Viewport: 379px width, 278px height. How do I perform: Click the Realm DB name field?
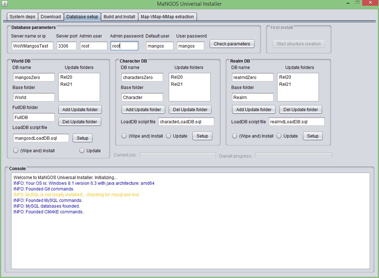point(252,77)
